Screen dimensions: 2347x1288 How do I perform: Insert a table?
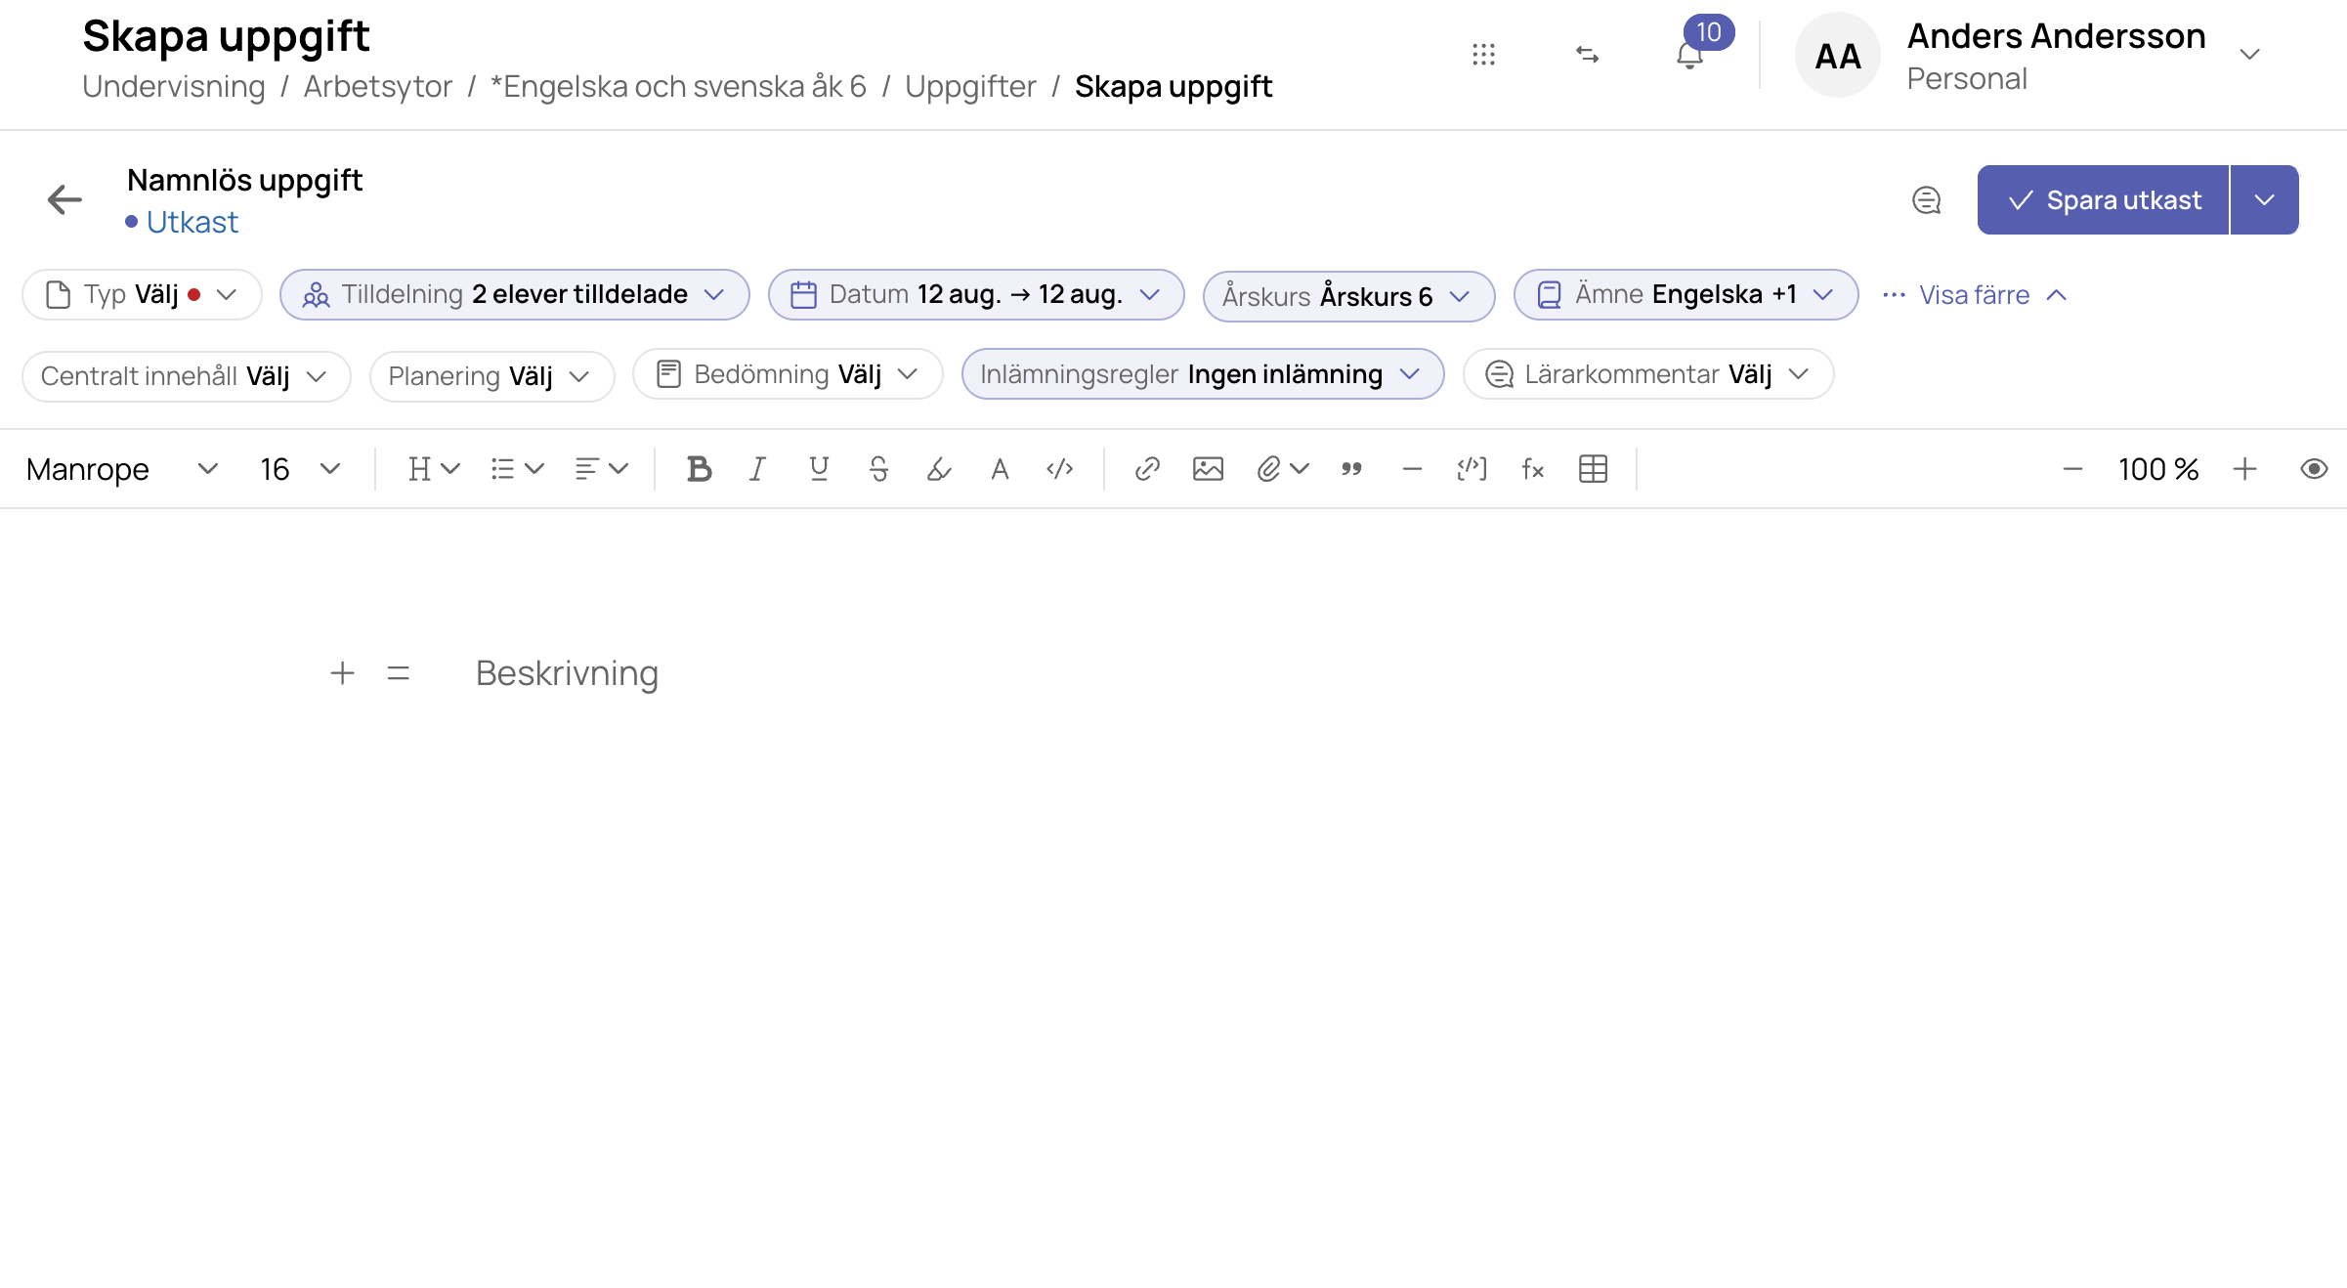tap(1593, 470)
